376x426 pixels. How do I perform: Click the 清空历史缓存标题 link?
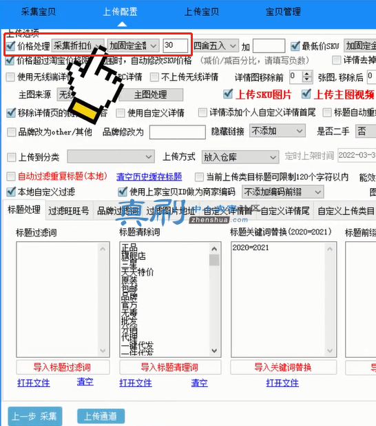[x=149, y=177]
